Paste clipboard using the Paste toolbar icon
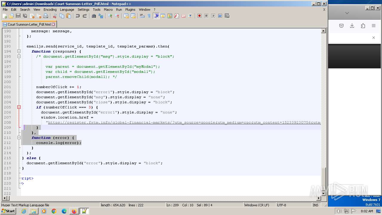The height and width of the screenshot is (215, 382). (x=68, y=16)
